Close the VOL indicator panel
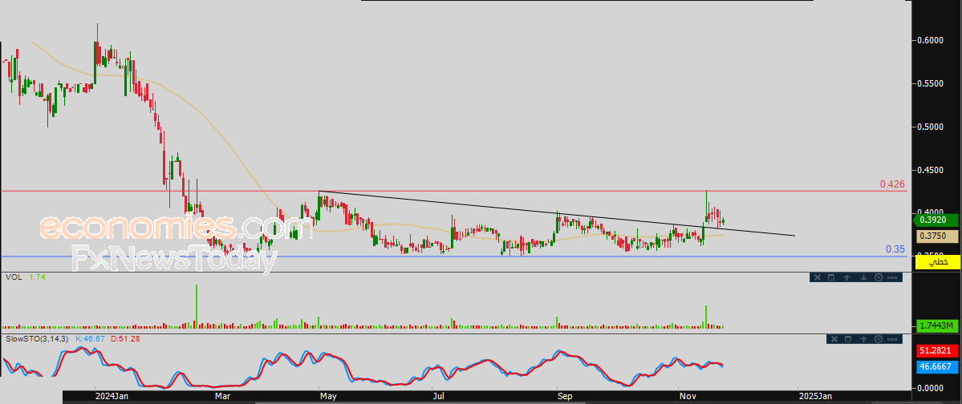962x404 pixels. click(x=818, y=277)
